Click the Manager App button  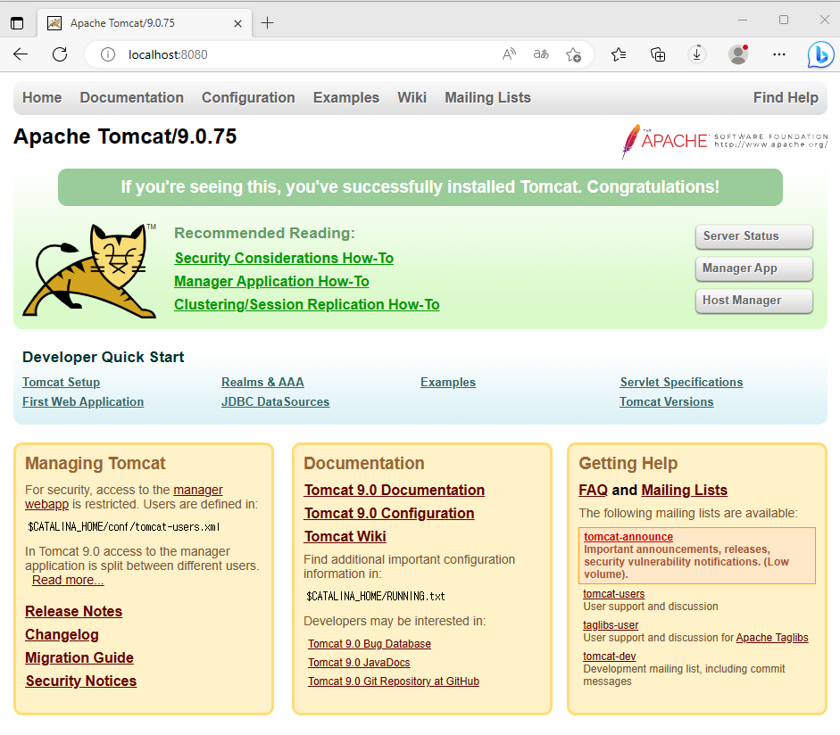point(753,268)
